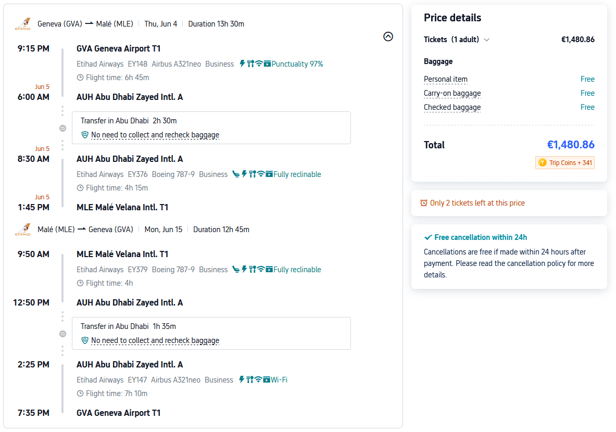
Task: Click the reclining seat icon on EY376
Action: [x=236, y=174]
